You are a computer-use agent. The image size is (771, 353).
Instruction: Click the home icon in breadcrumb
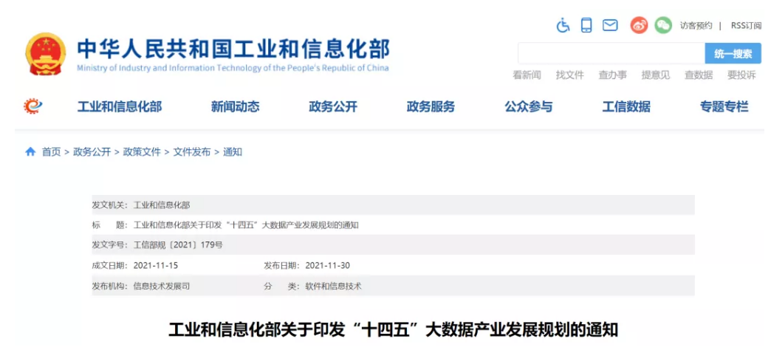[30, 151]
